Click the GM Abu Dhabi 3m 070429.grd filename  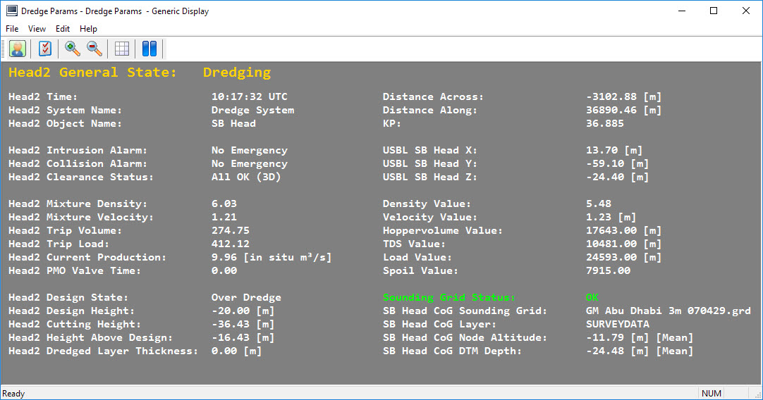(x=668, y=311)
